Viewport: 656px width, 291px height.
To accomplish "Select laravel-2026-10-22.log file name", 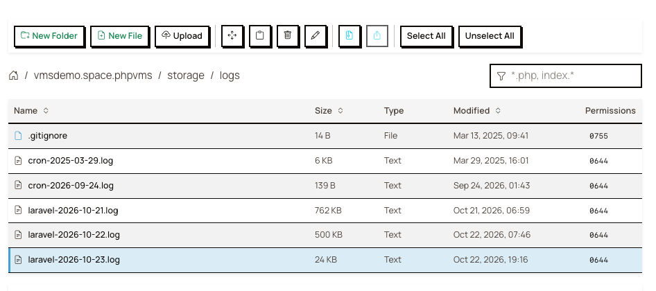I will (74, 235).
